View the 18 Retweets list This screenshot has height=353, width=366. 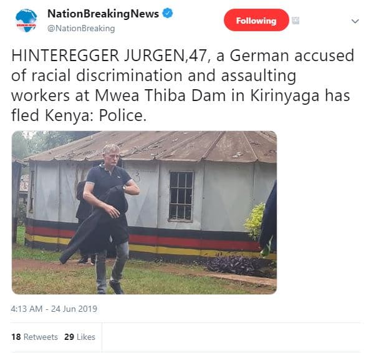click(34, 337)
